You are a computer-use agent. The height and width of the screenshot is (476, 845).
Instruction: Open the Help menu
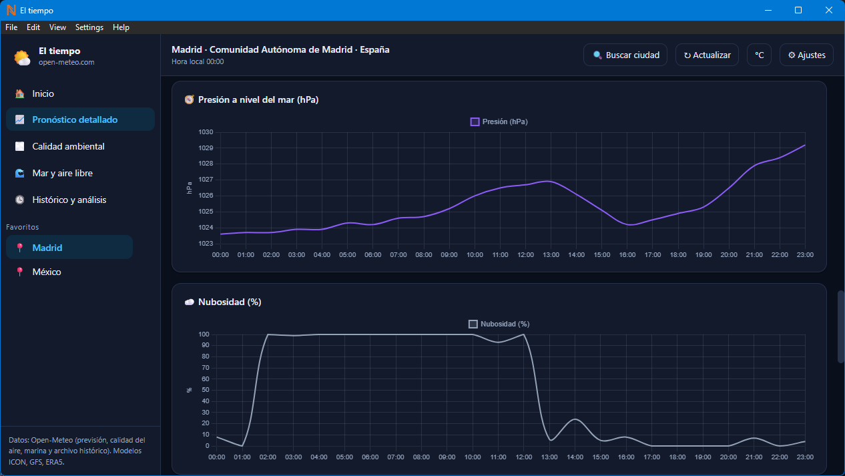(121, 27)
